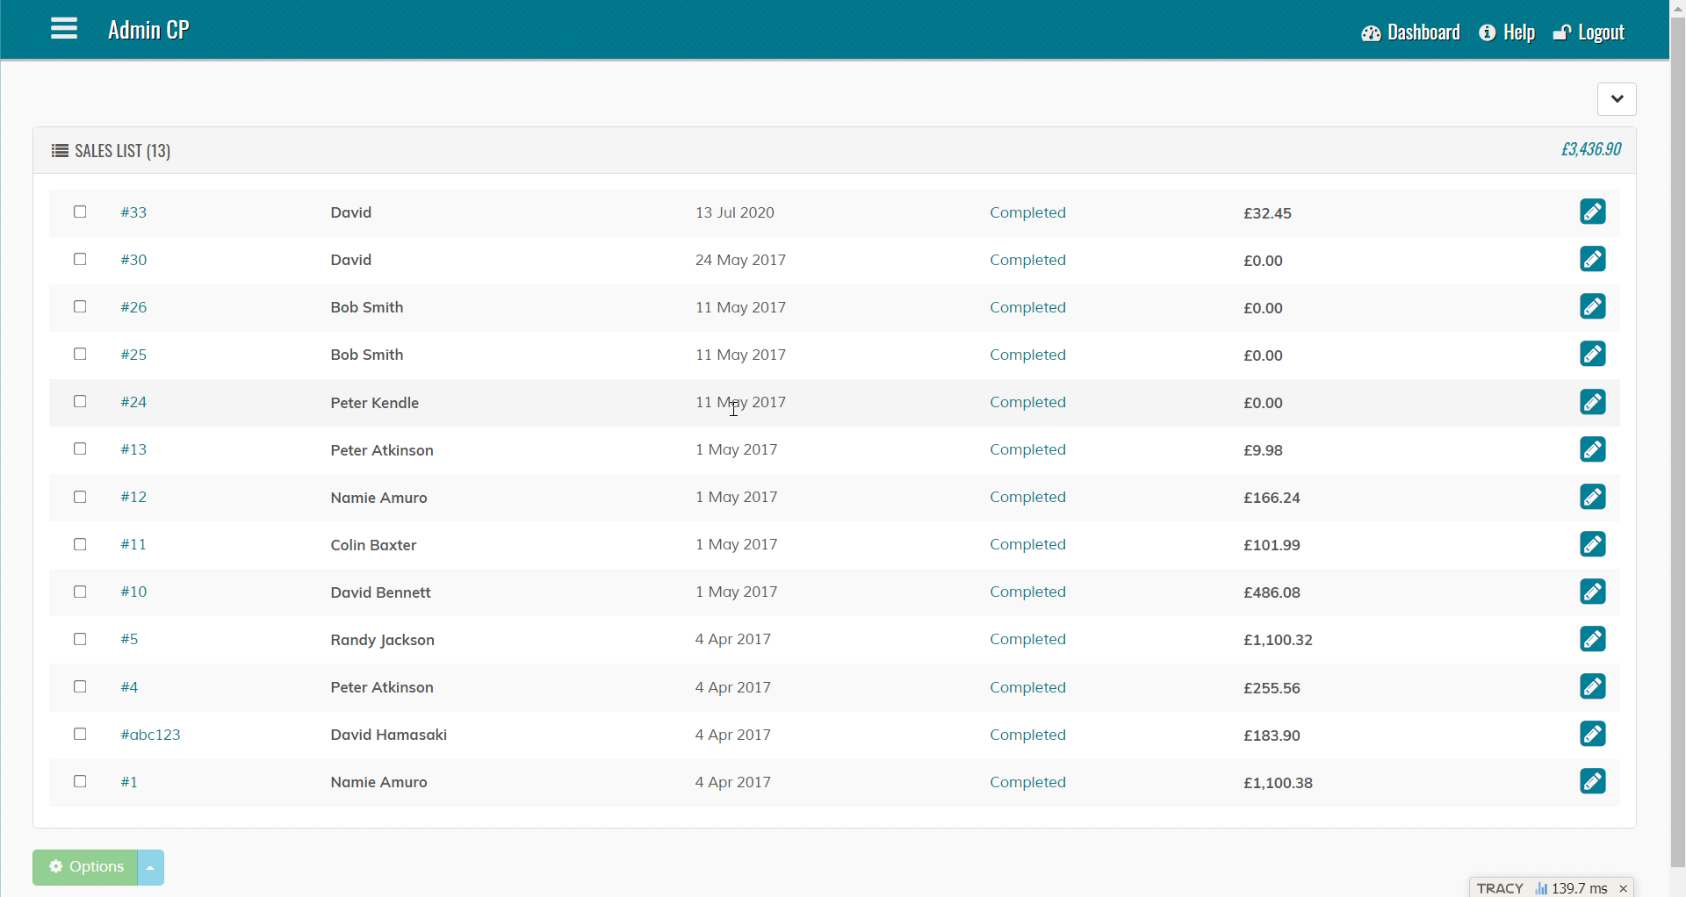Click the SALES LIST (13) heading
Screen dimensions: 1686x897
pyautogui.click(x=122, y=151)
